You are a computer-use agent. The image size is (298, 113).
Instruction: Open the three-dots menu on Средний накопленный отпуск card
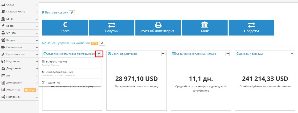[x=228, y=54]
